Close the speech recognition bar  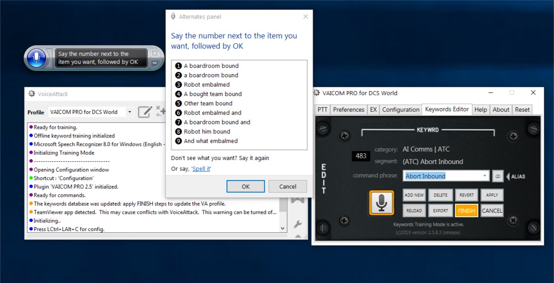click(x=155, y=53)
